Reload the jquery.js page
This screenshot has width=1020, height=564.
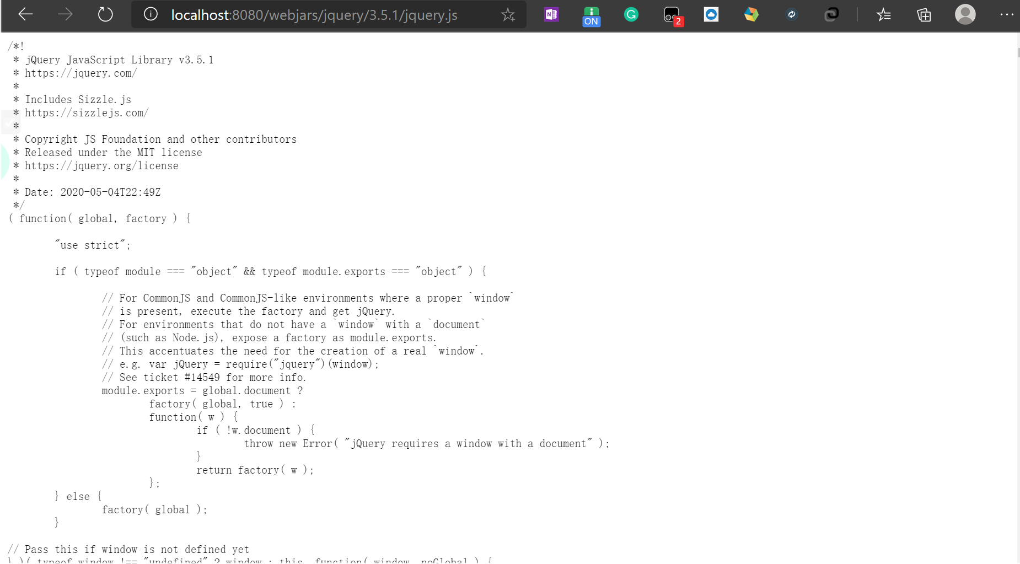(x=105, y=14)
